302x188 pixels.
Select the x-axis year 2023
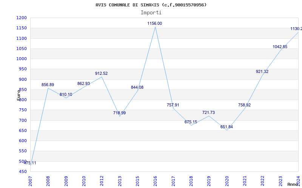coord(280,181)
